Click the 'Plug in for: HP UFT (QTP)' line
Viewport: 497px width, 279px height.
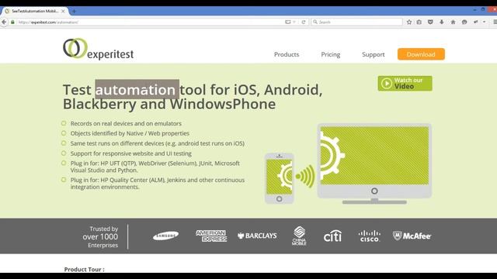click(x=155, y=167)
